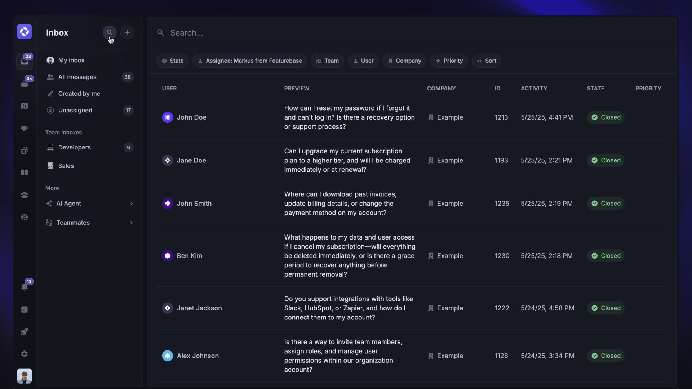
Task: Click the plus icon to create conversation
Action: tap(127, 32)
